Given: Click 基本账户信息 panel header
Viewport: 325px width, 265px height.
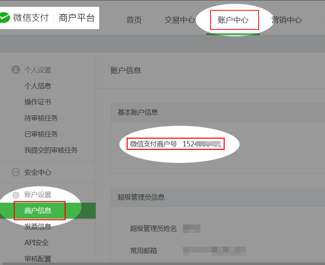Looking at the screenshot, I should [138, 112].
